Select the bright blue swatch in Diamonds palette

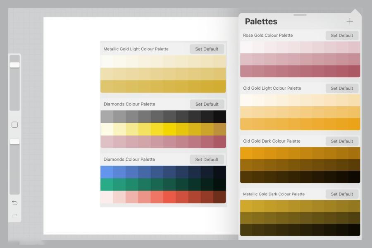pos(107,172)
